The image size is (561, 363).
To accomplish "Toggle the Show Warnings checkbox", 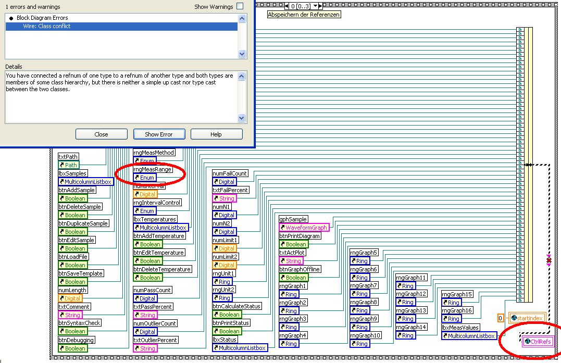I will 240,6.
